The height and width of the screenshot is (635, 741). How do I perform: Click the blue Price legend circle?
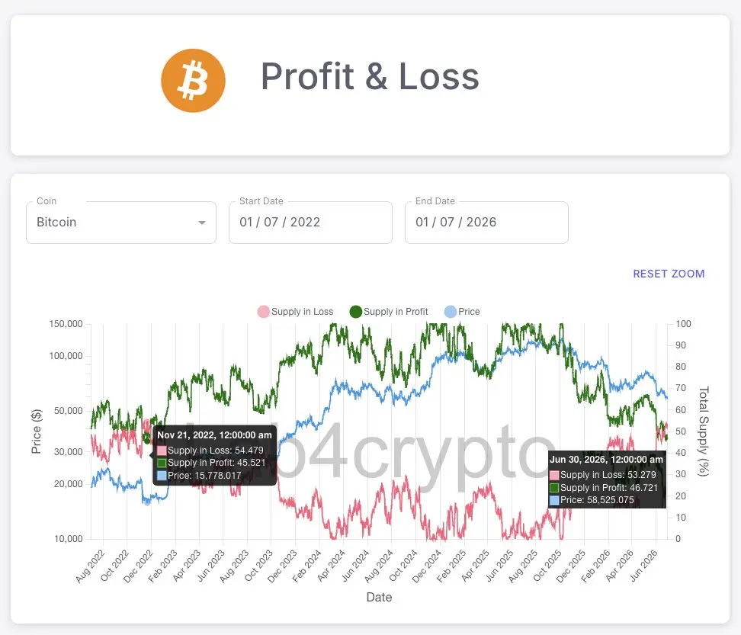pyautogui.click(x=451, y=312)
